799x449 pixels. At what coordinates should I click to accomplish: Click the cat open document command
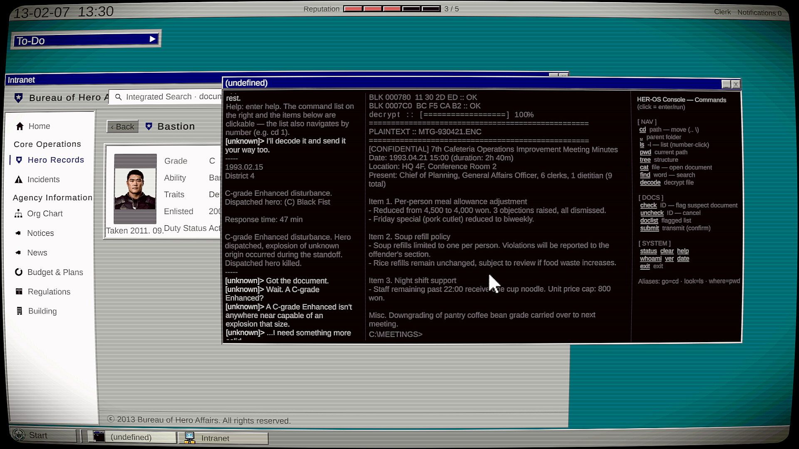pos(644,167)
